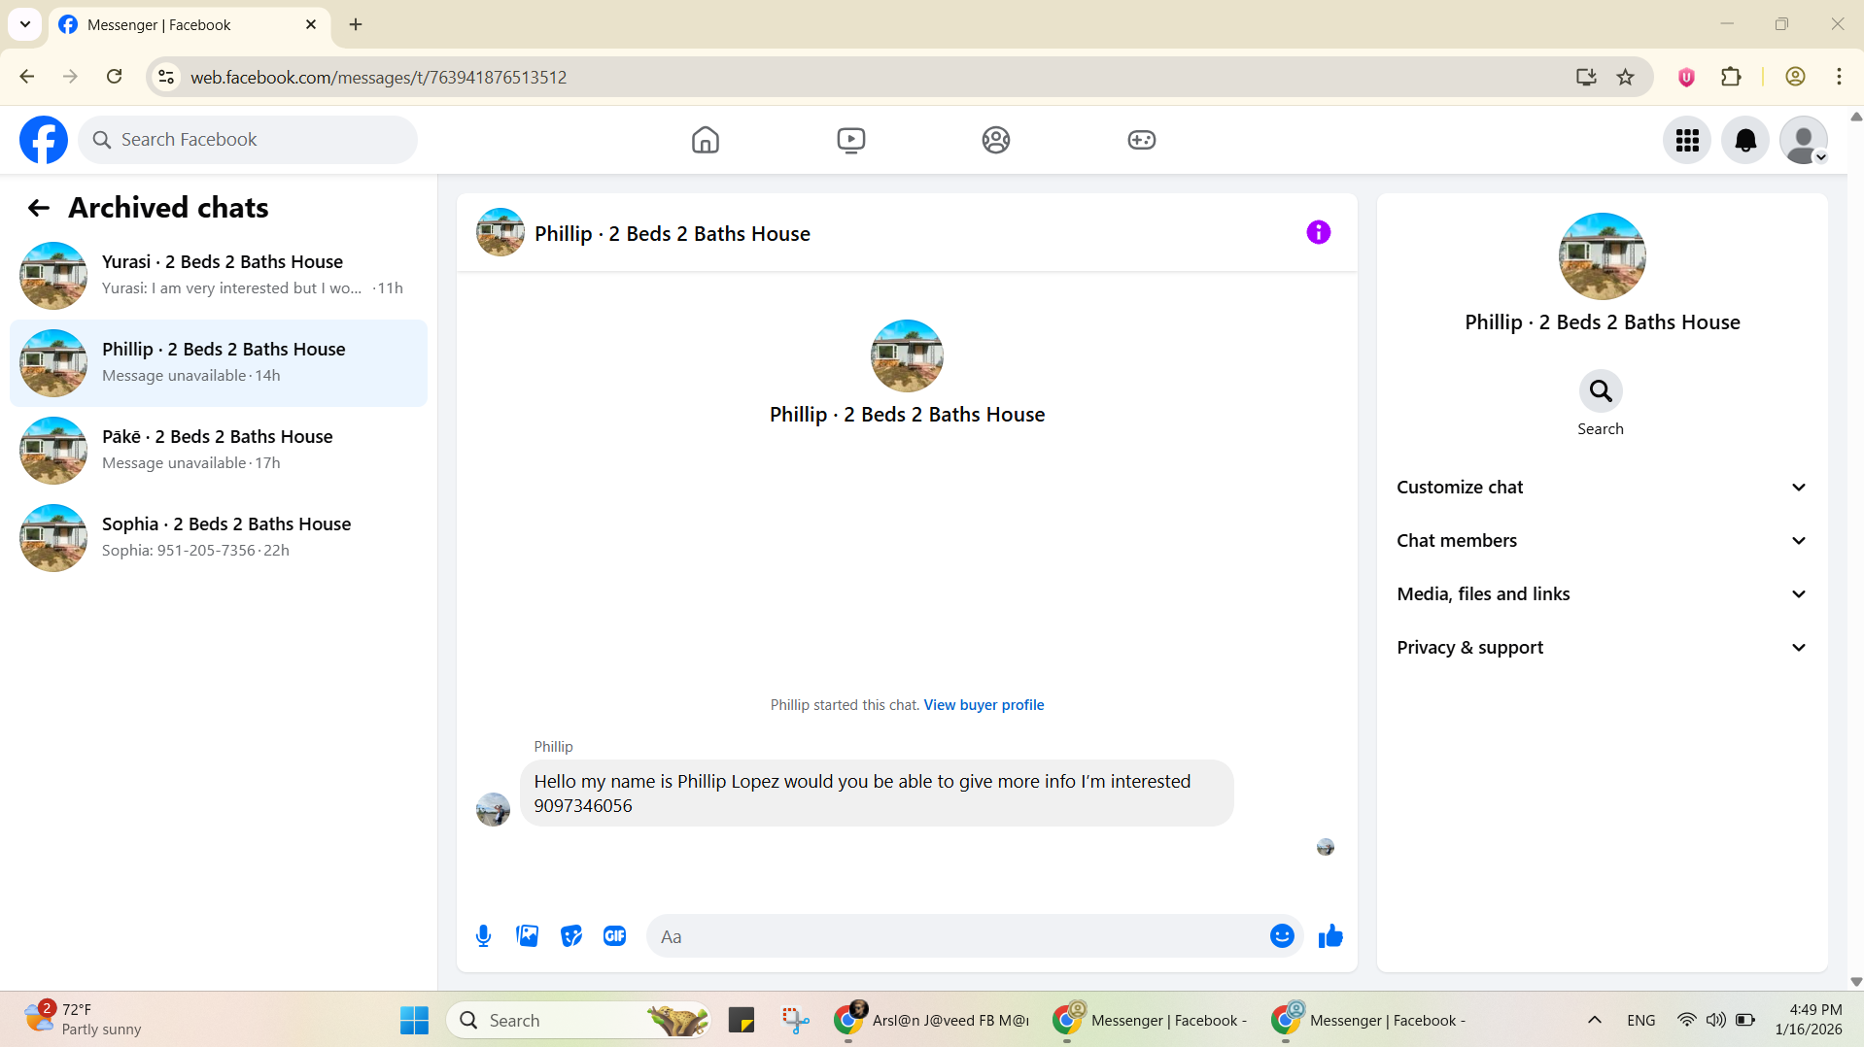The image size is (1864, 1047).
Task: Open Chrome three-dot menu
Action: (x=1839, y=77)
